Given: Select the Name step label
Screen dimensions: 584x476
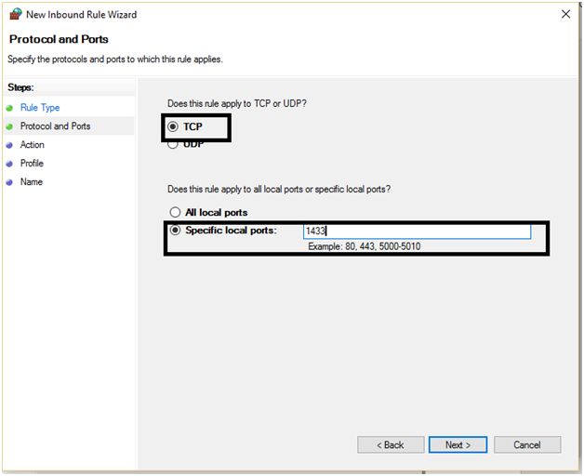Looking at the screenshot, I should pyautogui.click(x=32, y=182).
